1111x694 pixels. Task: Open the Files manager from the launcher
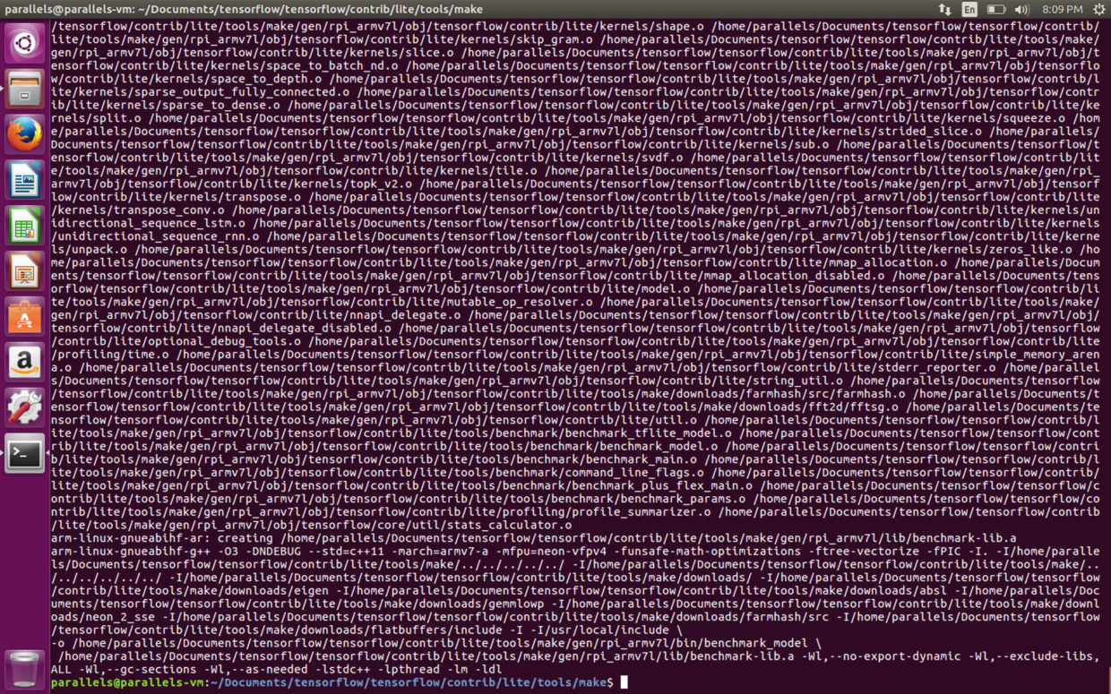click(24, 88)
